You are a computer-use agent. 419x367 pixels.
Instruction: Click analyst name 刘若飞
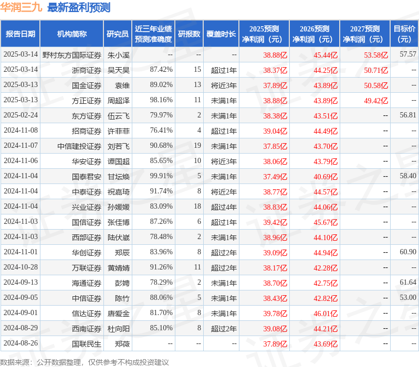pos(118,146)
